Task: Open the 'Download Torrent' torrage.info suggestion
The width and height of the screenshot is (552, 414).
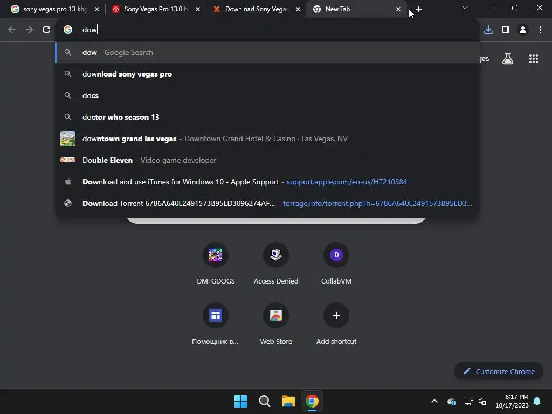Action: [267, 203]
